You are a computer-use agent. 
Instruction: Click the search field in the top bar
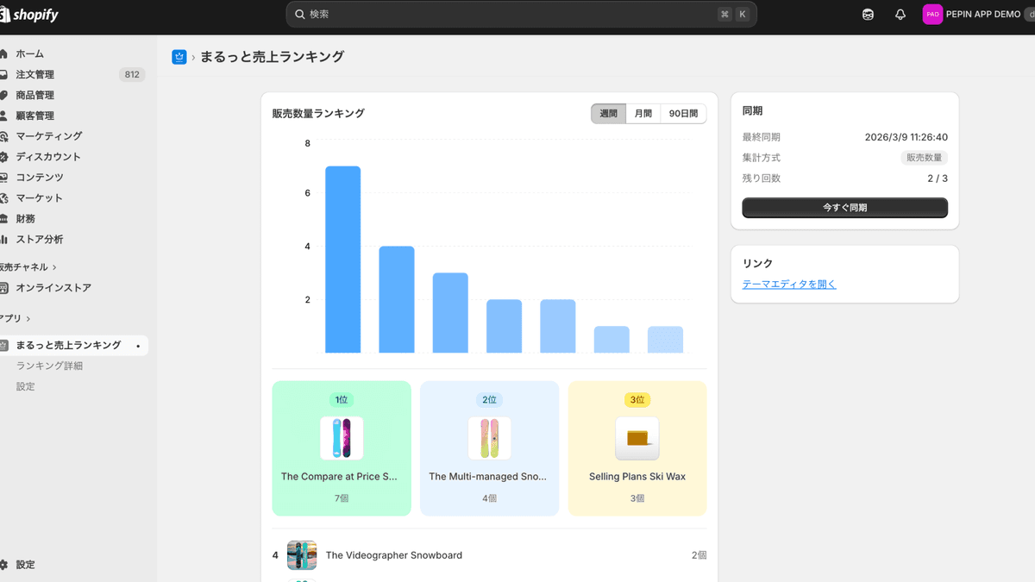(521, 14)
